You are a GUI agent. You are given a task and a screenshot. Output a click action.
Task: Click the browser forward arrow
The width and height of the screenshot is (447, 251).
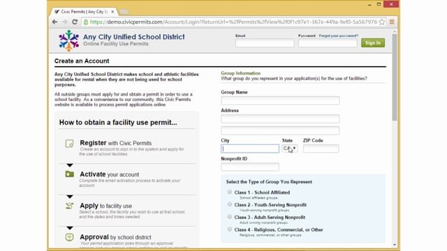[65, 22]
